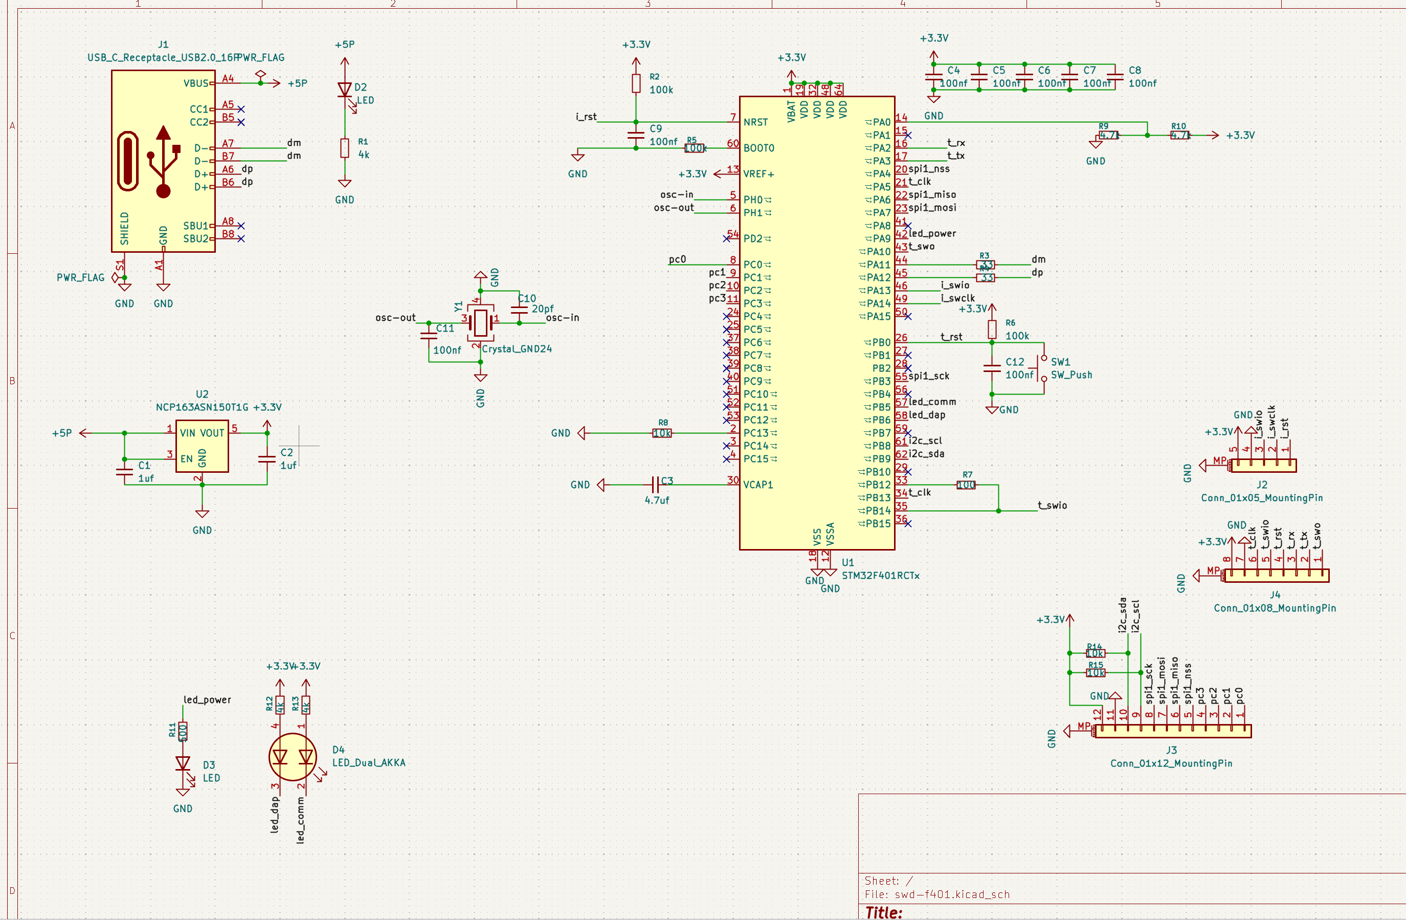
Task: Select the dual LED D4 symbol
Action: pos(293,756)
